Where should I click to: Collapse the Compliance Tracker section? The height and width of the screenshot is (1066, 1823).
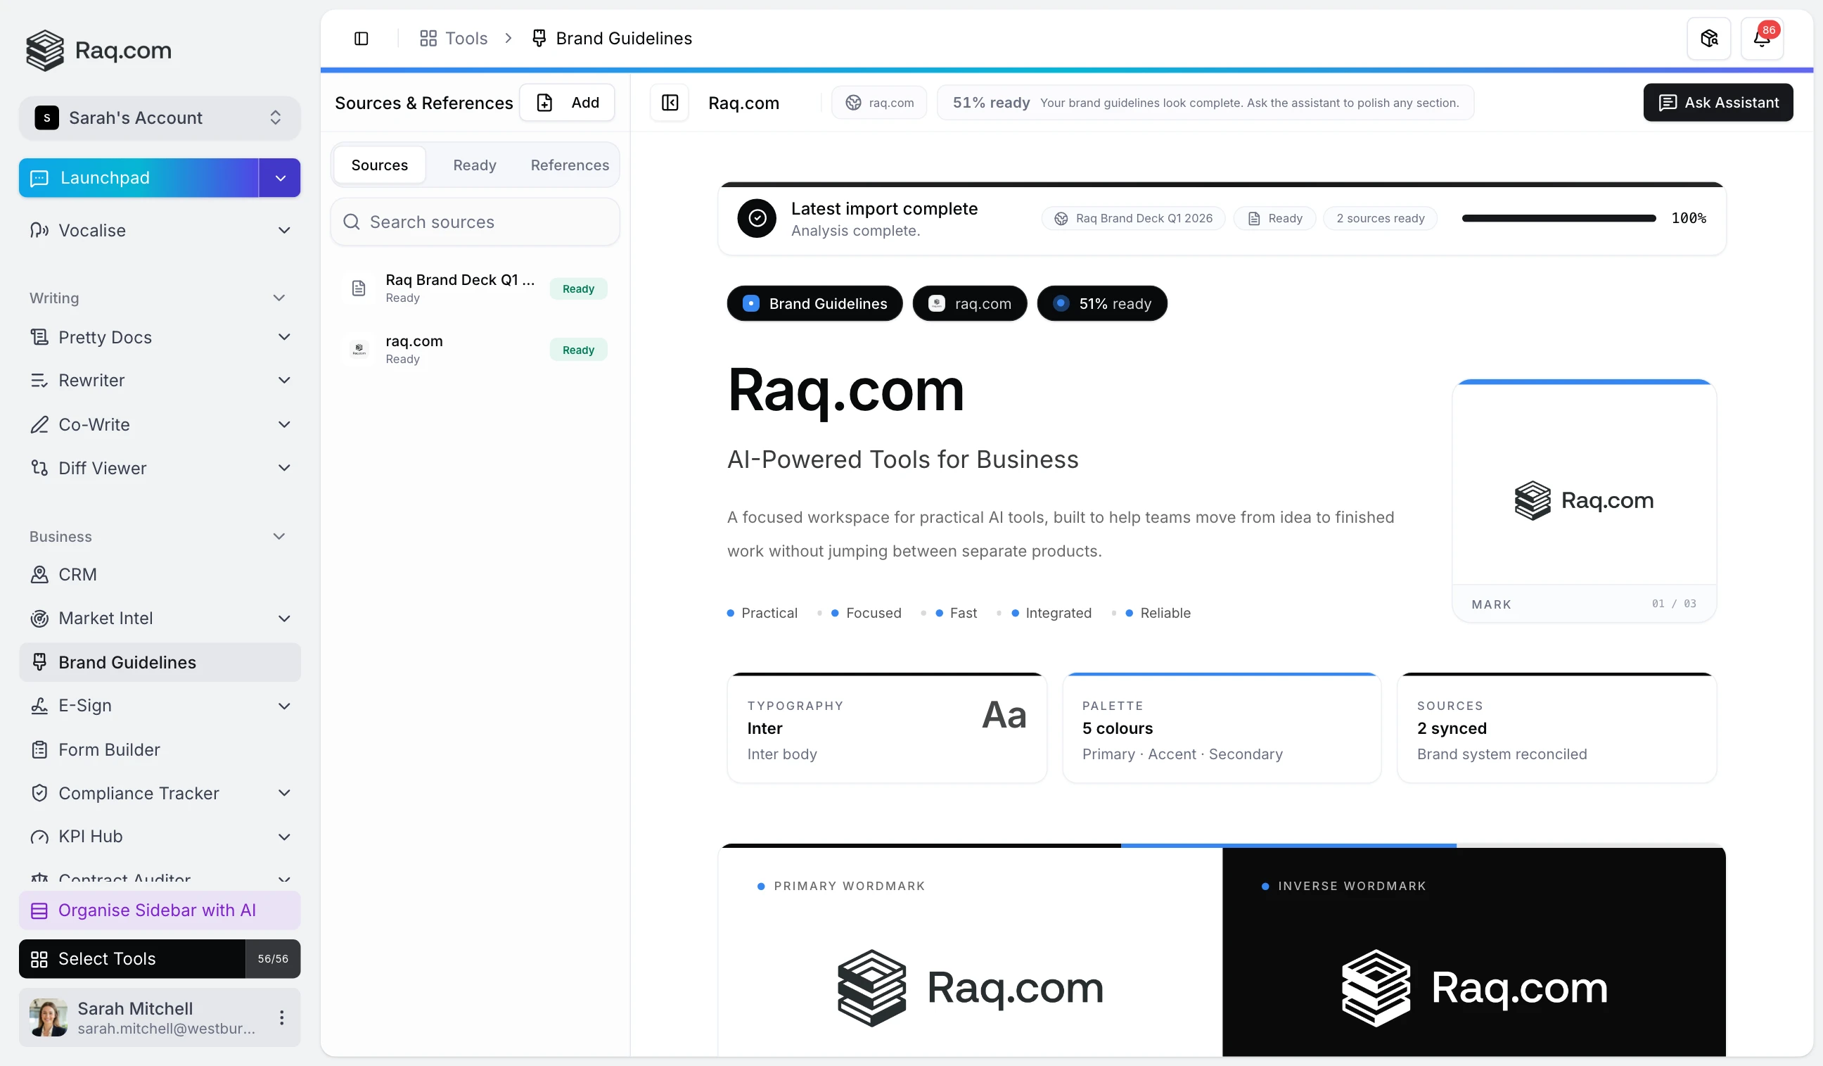(x=283, y=792)
